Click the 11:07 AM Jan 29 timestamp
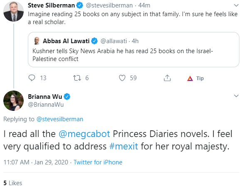Image resolution: width=244 pixels, height=191 pixels. (x=36, y=162)
